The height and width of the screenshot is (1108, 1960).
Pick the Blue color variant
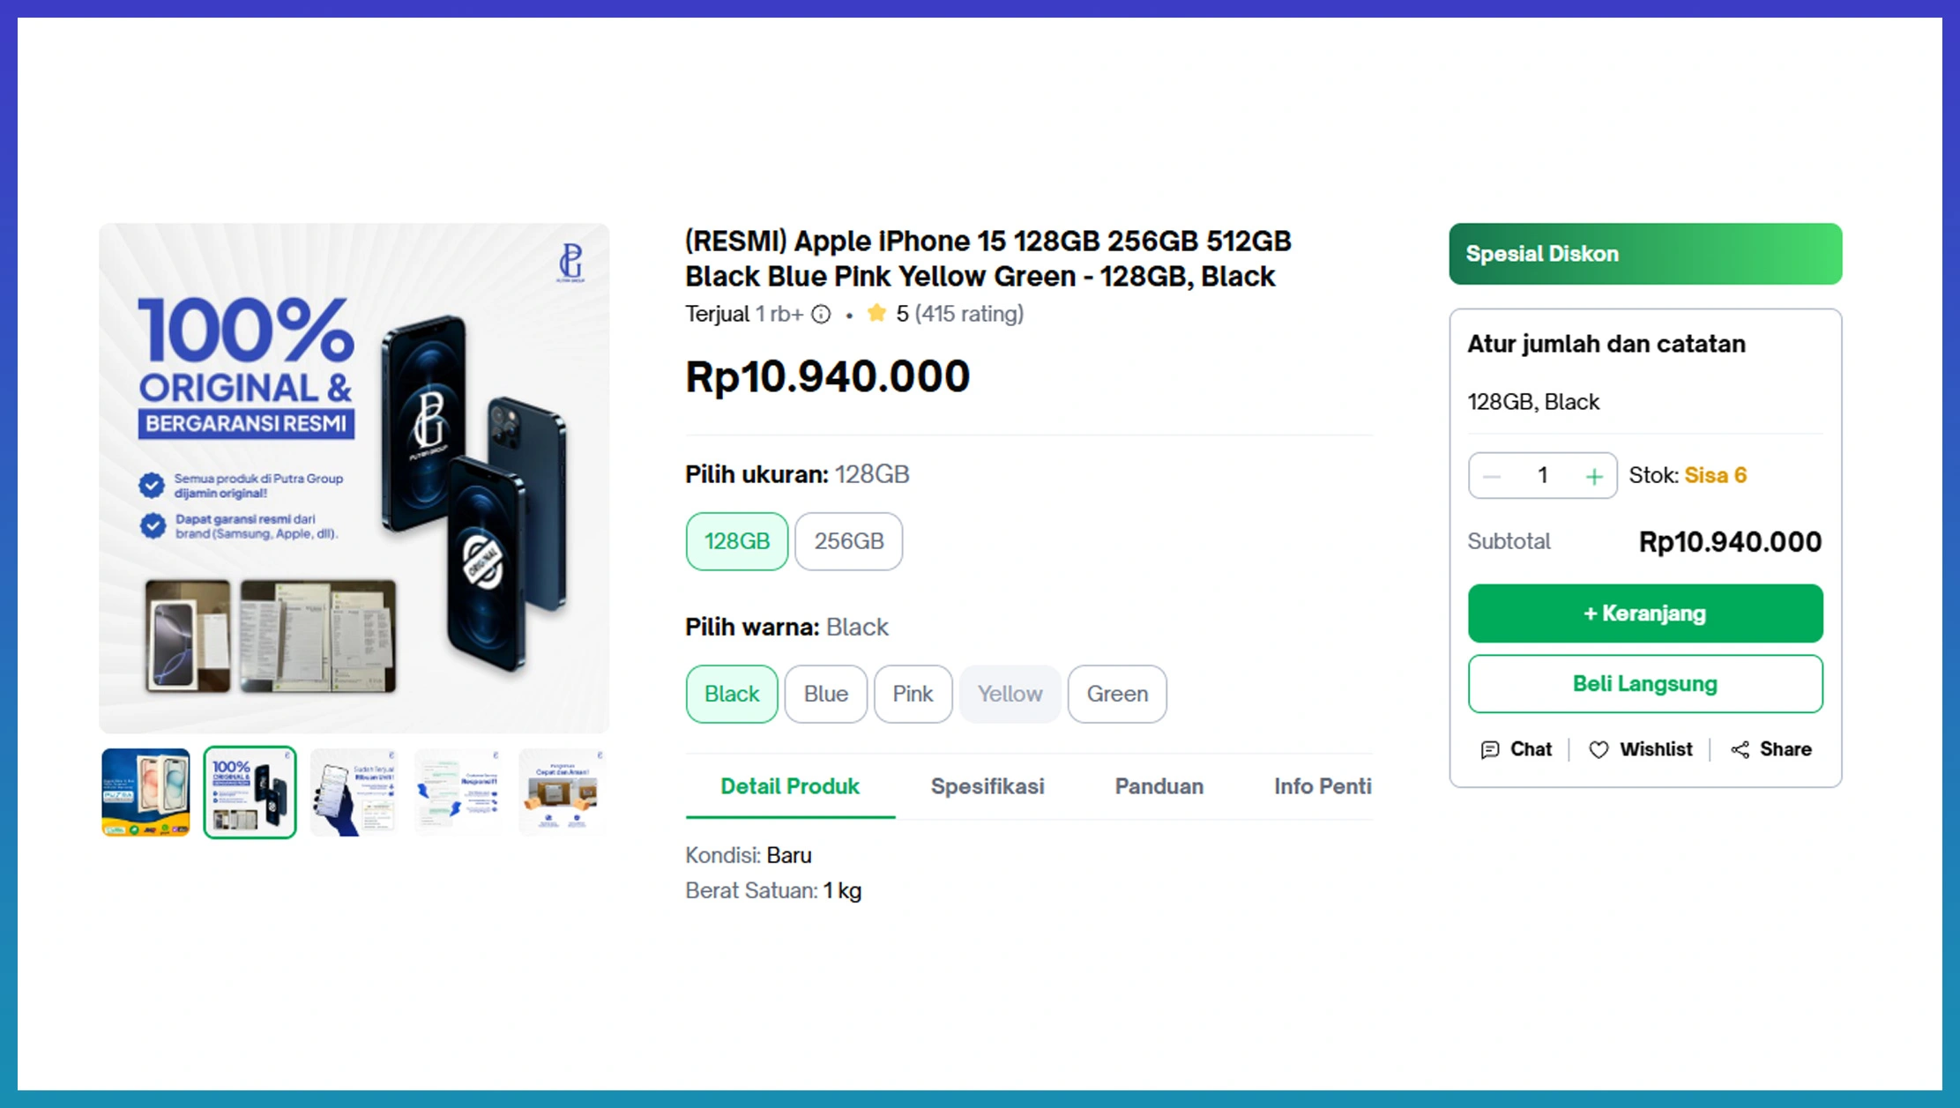click(825, 694)
